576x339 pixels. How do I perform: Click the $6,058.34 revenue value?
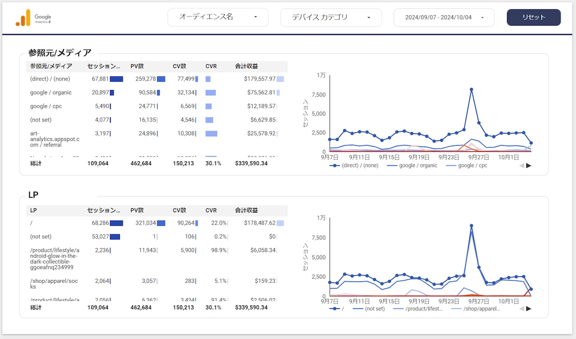pyautogui.click(x=263, y=250)
